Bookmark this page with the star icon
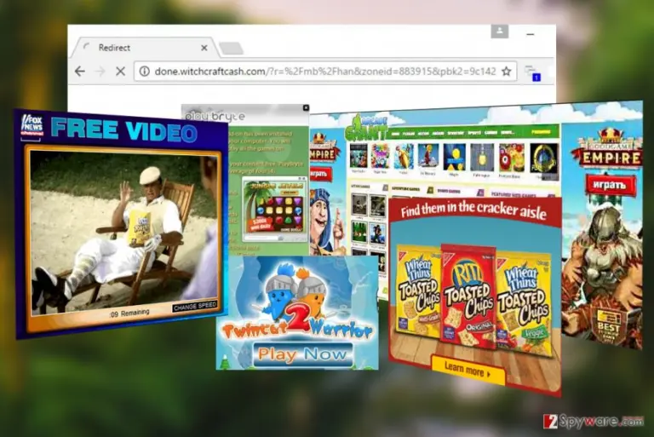This screenshot has height=437, width=654. [x=507, y=72]
